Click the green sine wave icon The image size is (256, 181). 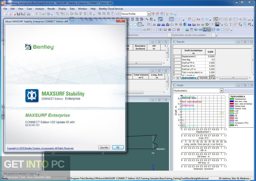pyautogui.click(x=147, y=19)
